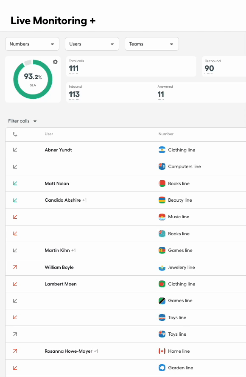Click the Total calls 111 metric
Screen dimensions: 246x377
[131, 66]
